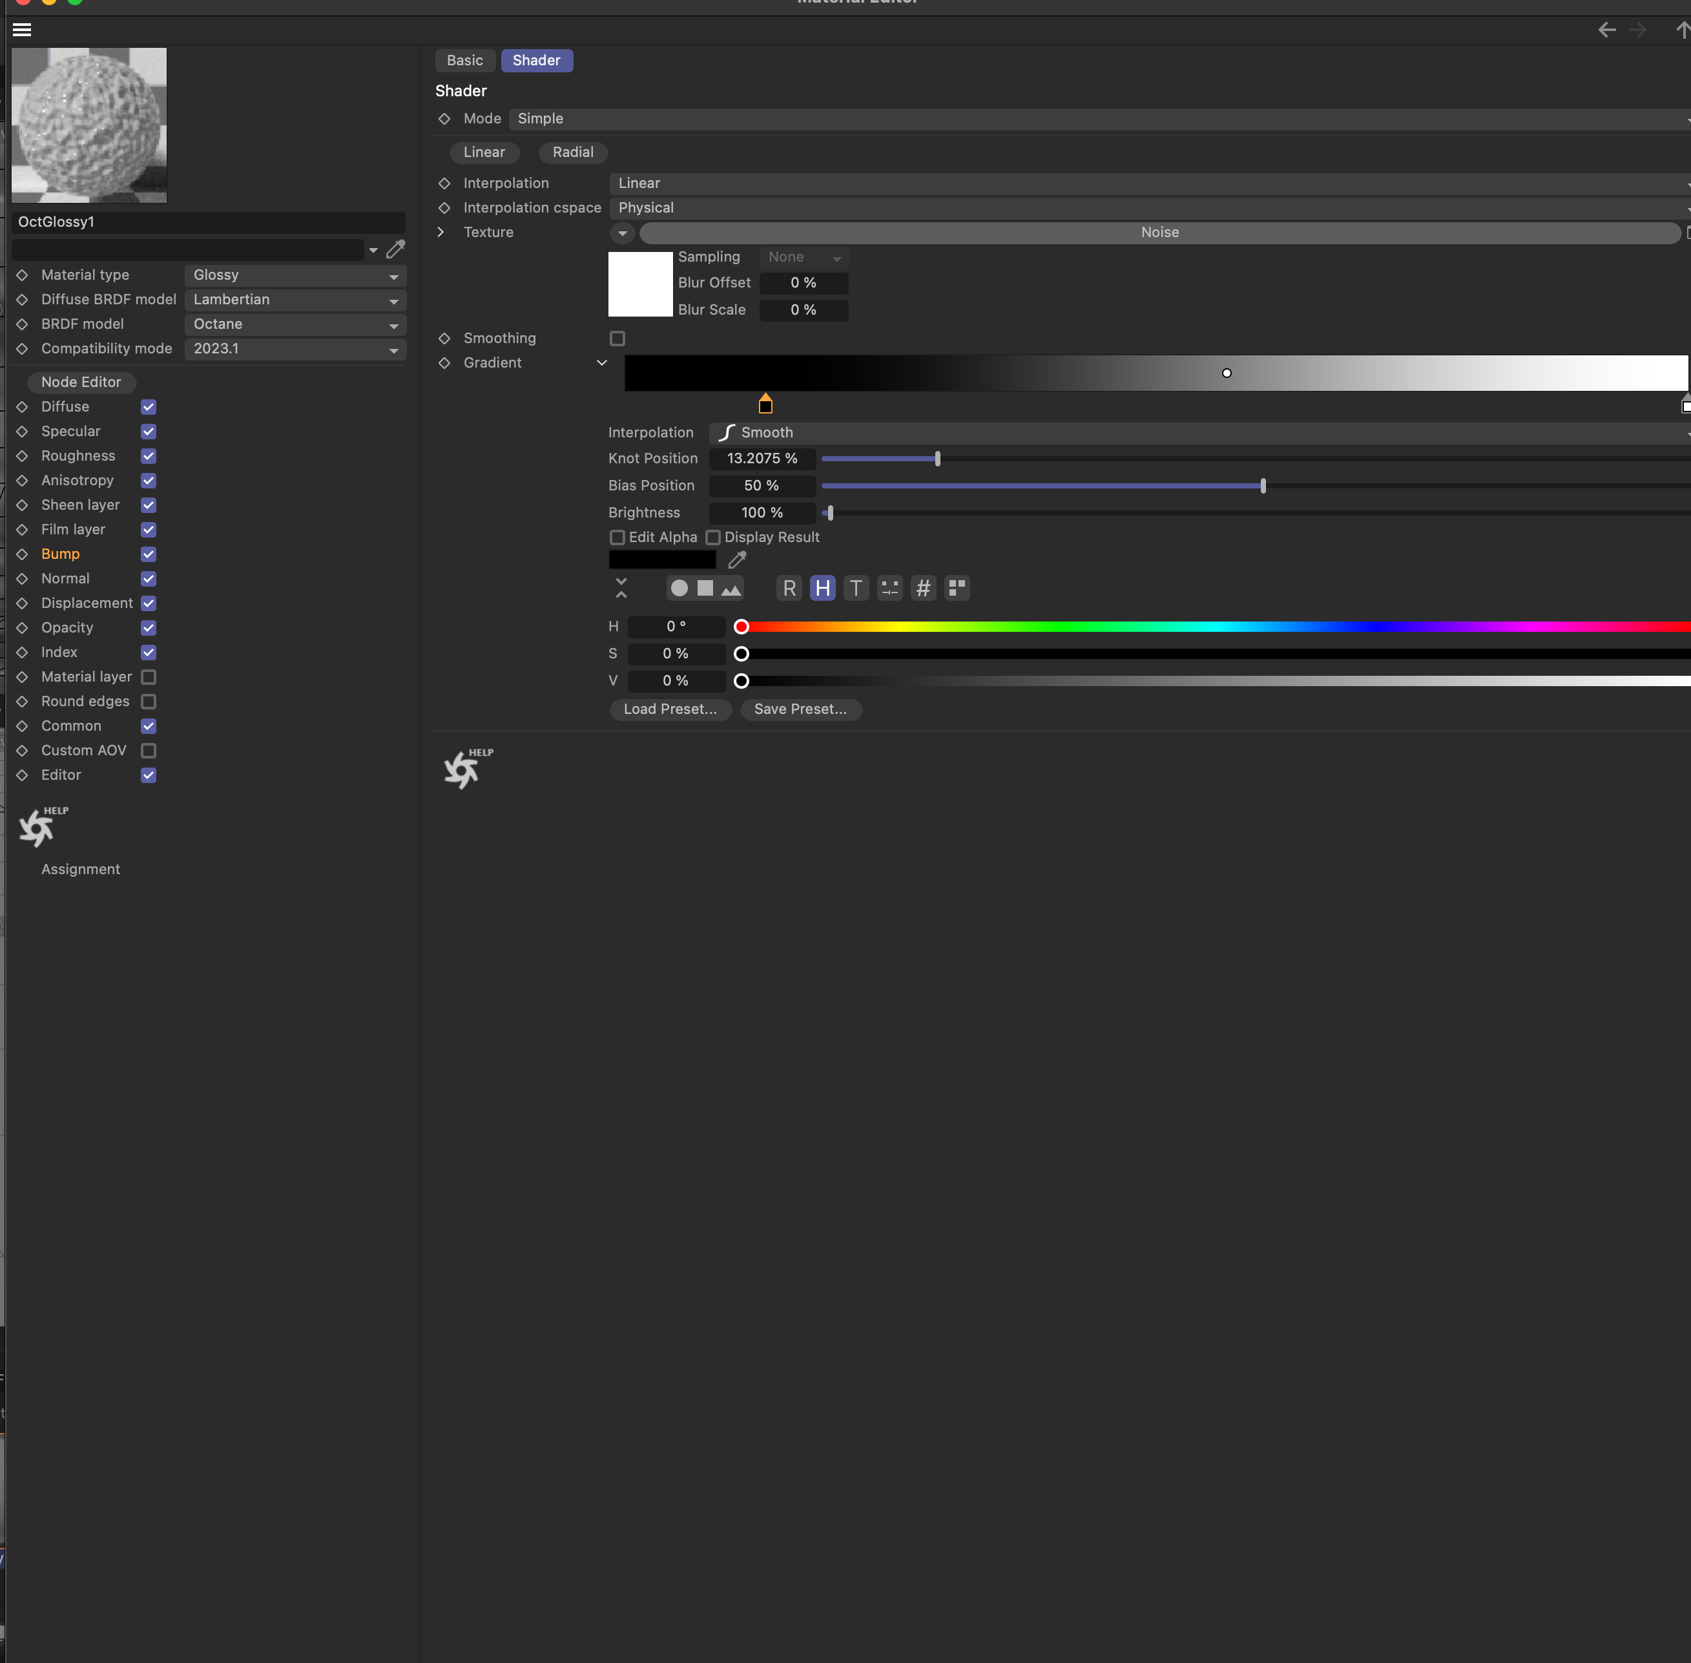Click the Load Preset button
The image size is (1691, 1663).
[670, 708]
